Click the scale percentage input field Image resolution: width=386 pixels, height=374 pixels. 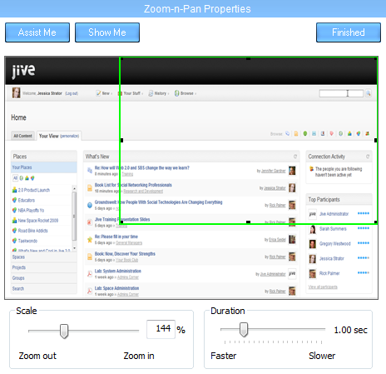point(161,329)
